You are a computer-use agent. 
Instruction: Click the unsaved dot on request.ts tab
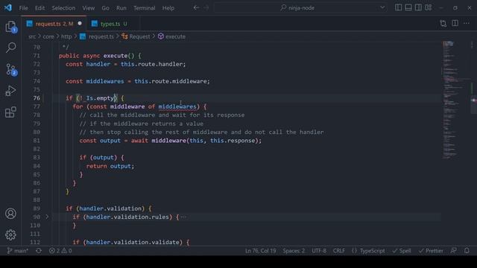click(80, 23)
